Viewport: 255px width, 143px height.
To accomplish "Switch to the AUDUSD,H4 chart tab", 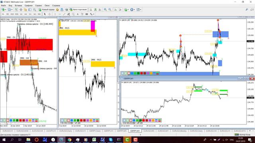I will click(x=37, y=131).
